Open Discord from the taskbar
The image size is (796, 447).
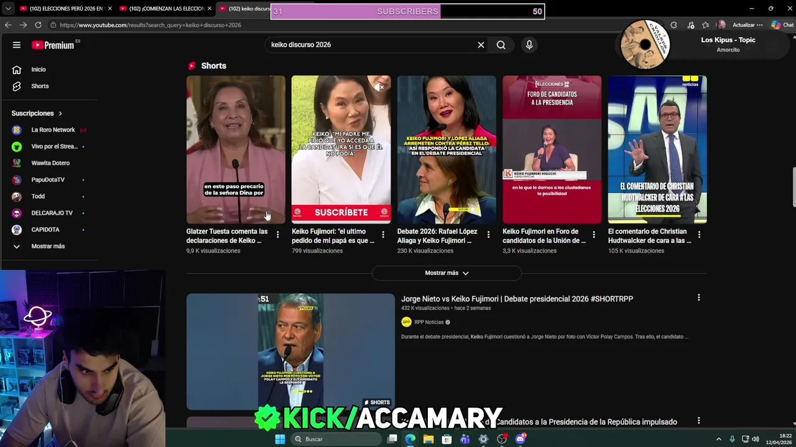521,439
